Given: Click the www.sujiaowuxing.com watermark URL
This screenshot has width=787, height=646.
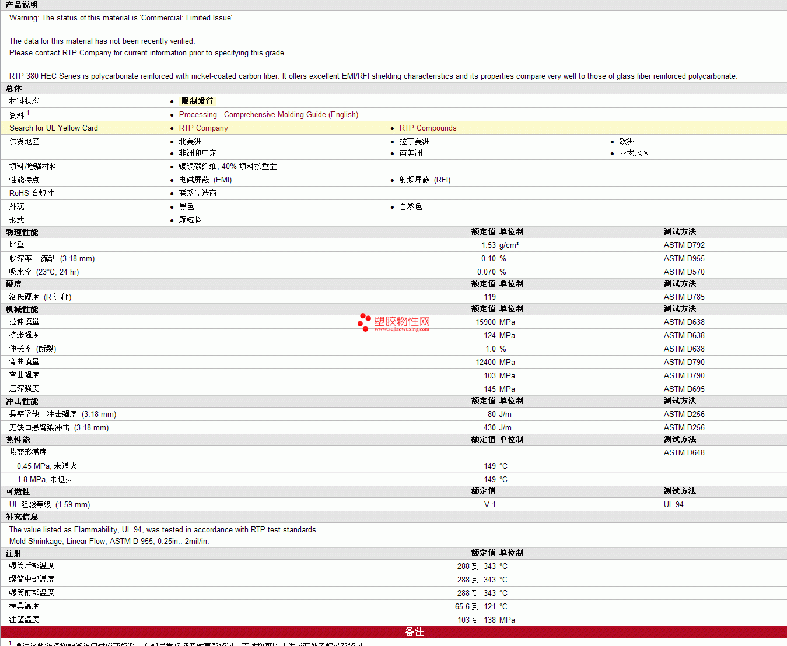Looking at the screenshot, I should (x=401, y=329).
